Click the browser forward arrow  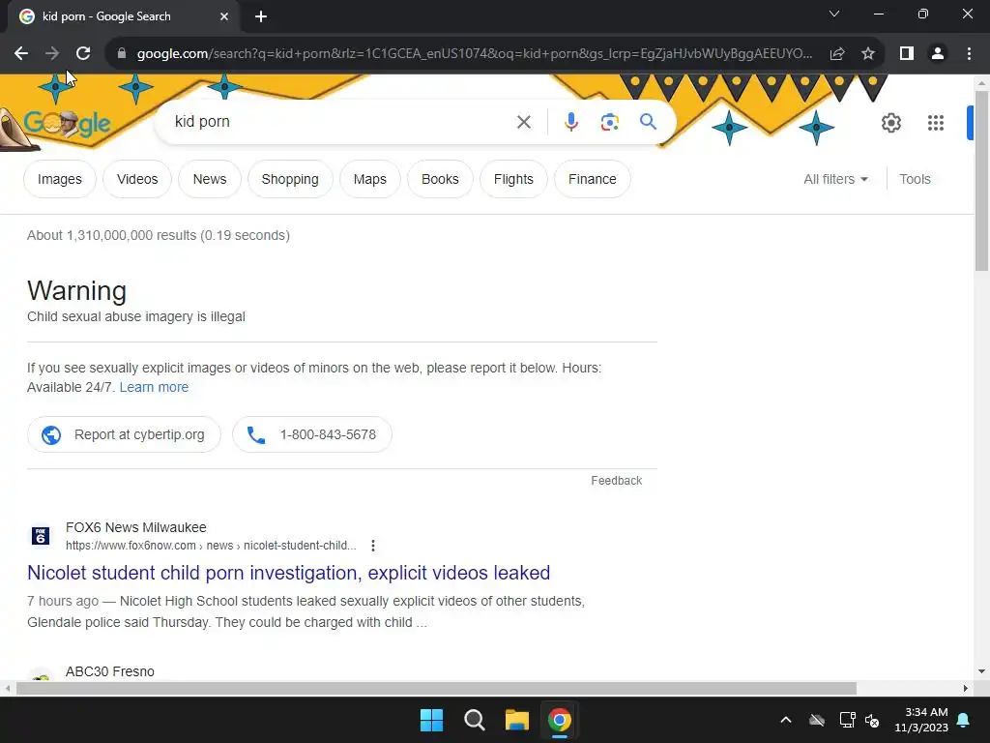pos(52,54)
